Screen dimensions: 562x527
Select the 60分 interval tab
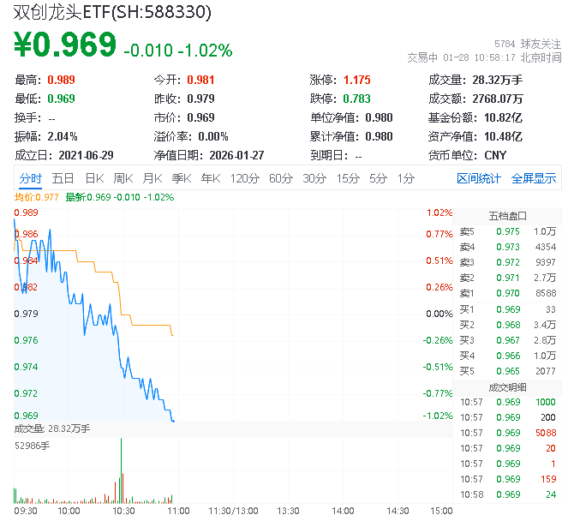click(x=281, y=178)
